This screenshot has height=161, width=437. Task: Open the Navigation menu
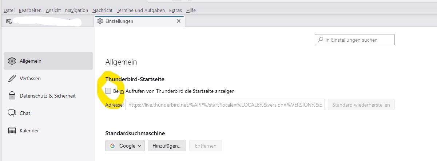77,10
